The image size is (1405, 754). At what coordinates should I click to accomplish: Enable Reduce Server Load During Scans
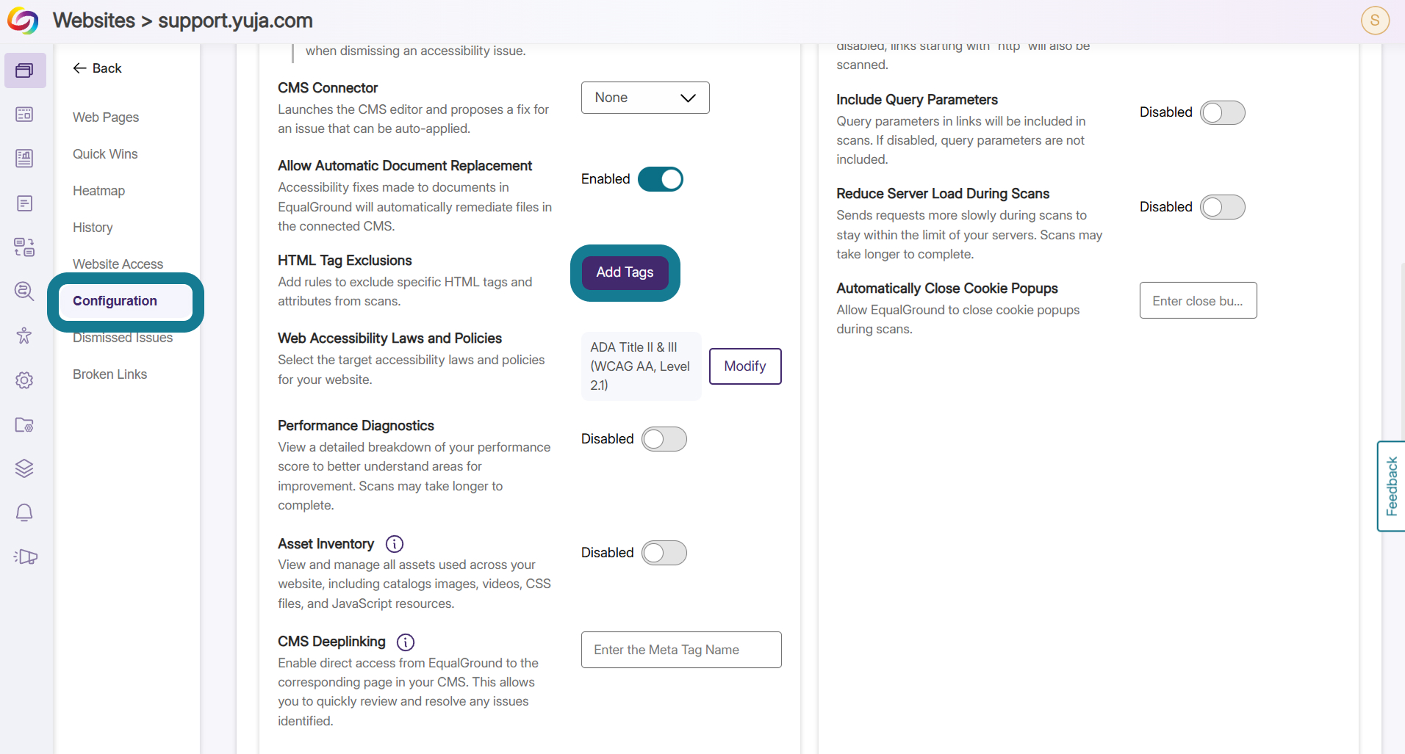click(x=1223, y=207)
